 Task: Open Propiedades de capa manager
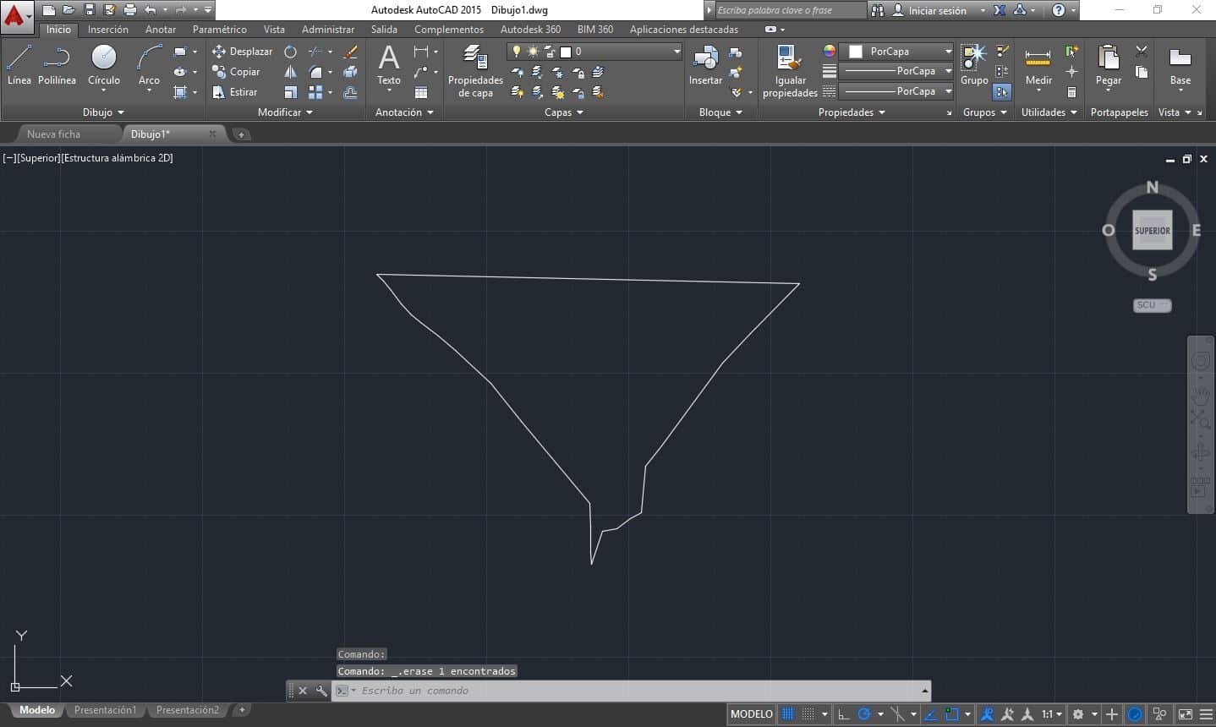475,72
